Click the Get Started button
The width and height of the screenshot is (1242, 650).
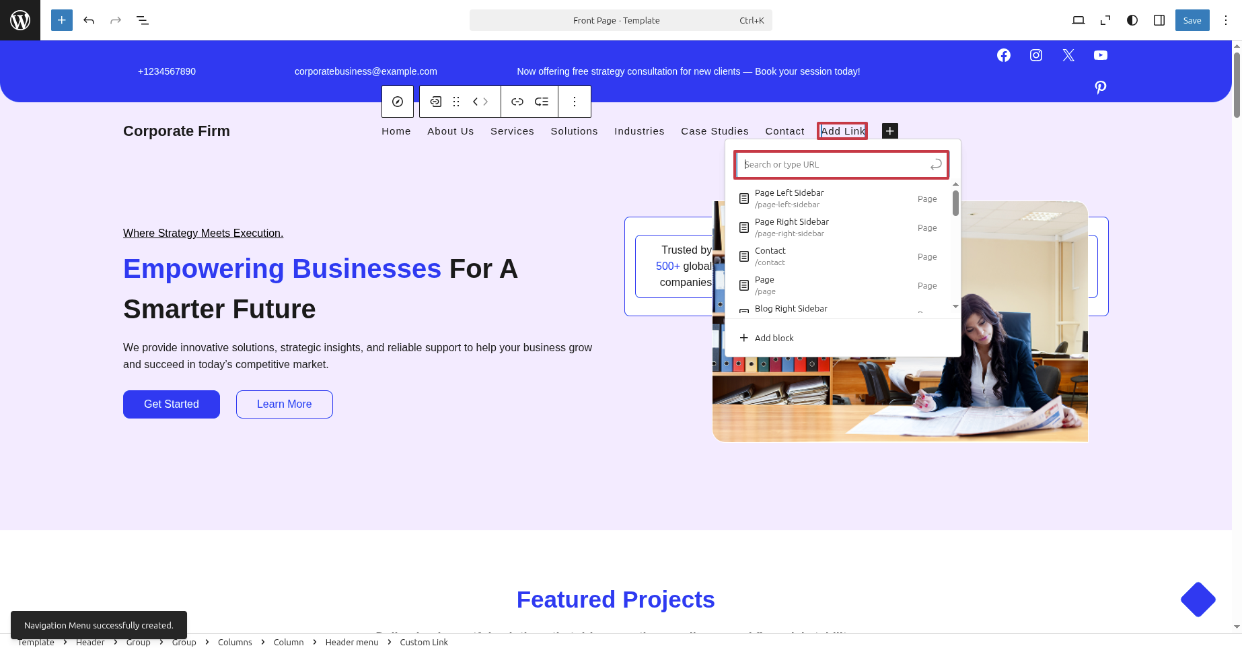coord(172,404)
